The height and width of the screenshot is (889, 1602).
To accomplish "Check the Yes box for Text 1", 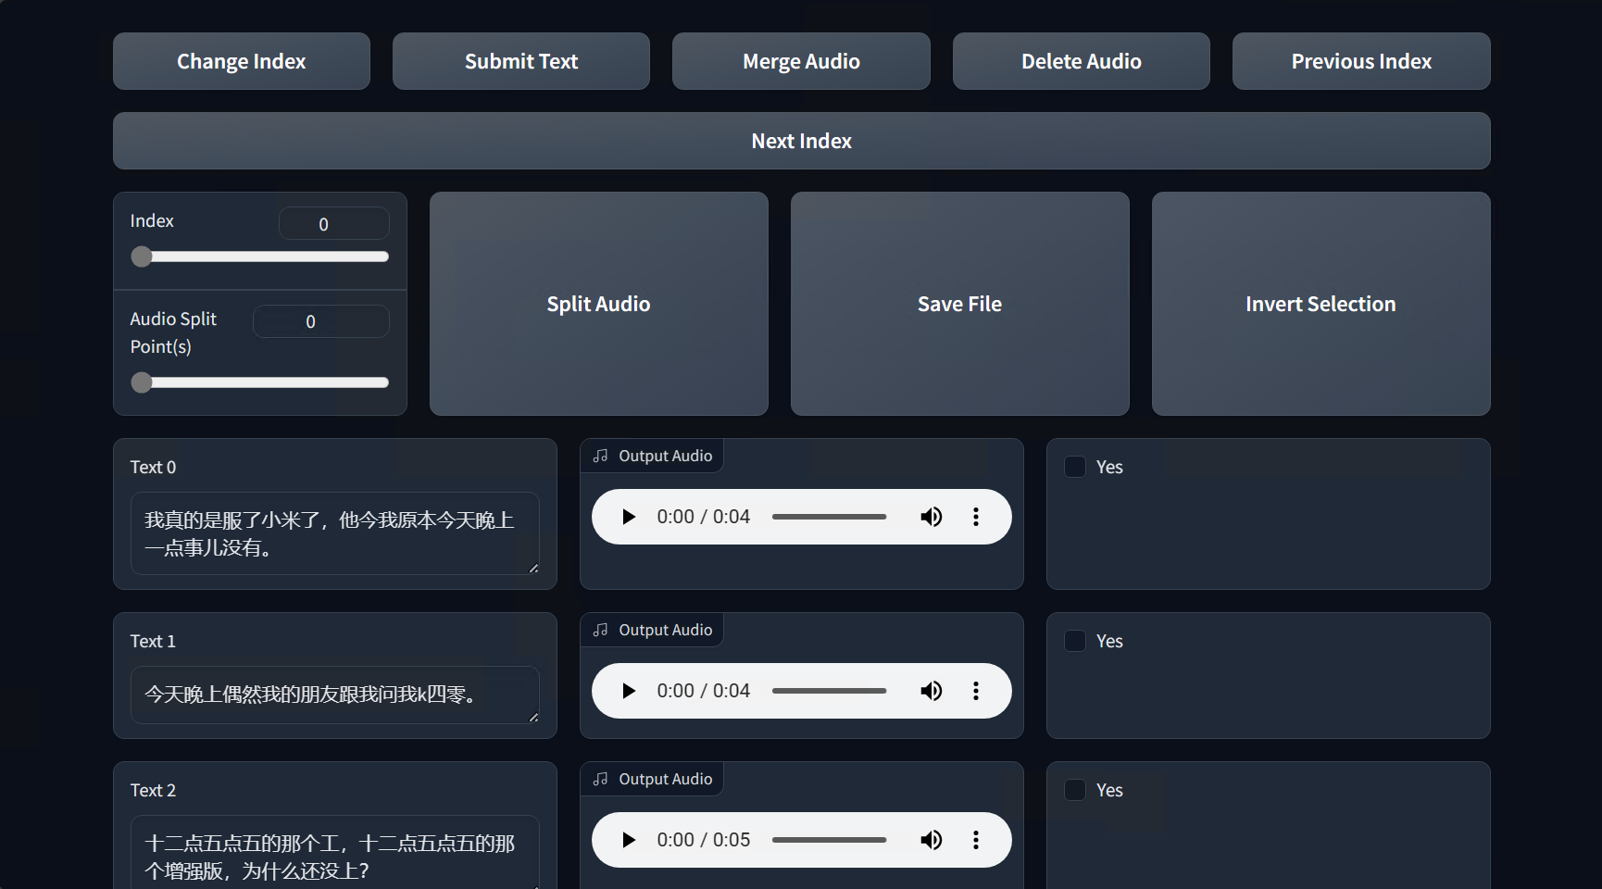I will (x=1075, y=641).
